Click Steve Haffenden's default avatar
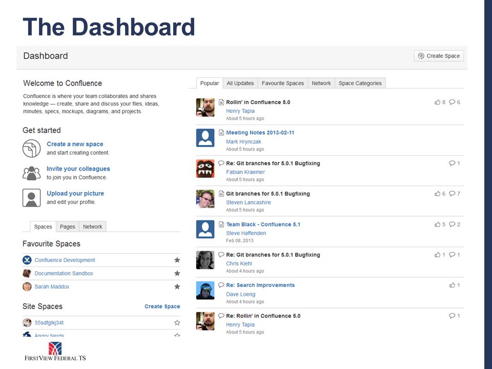Image resolution: width=492 pixels, height=369 pixels. click(205, 230)
